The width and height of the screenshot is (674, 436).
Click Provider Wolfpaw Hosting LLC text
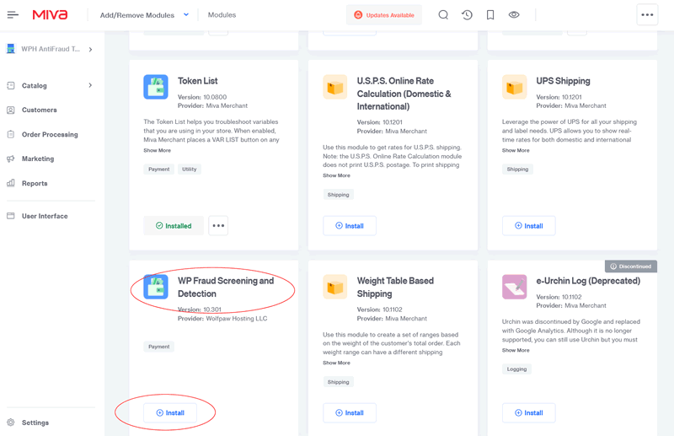tap(222, 319)
